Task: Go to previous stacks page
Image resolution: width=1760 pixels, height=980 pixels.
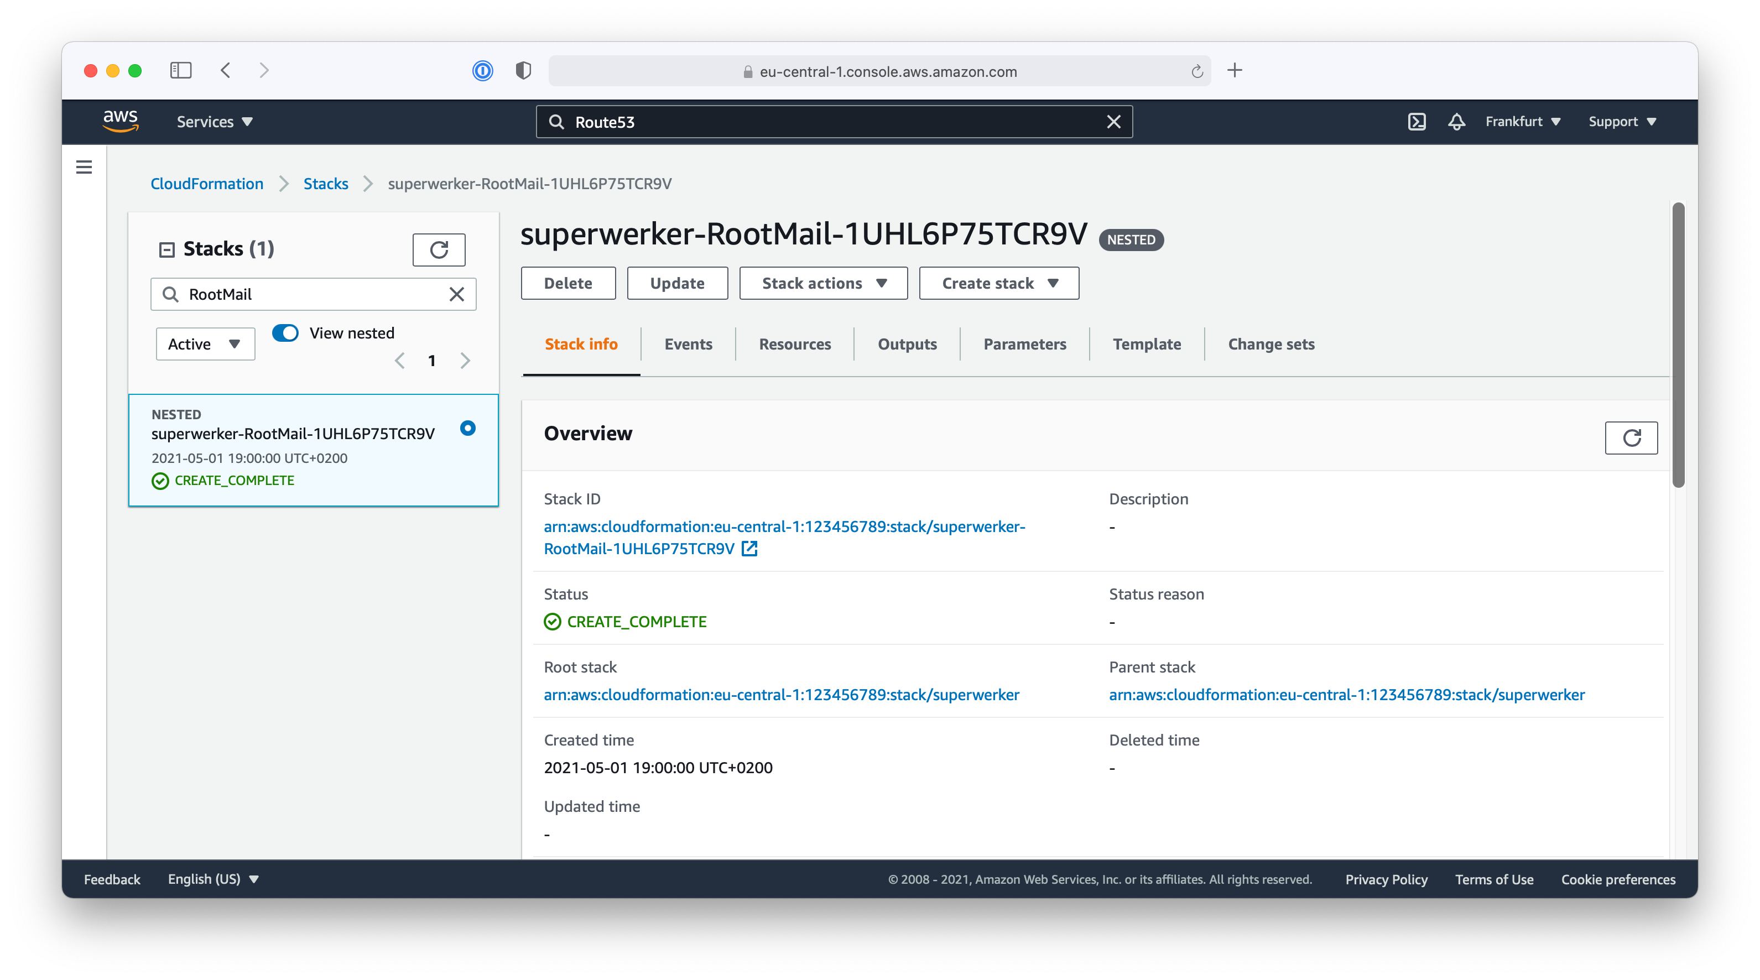Action: (400, 361)
